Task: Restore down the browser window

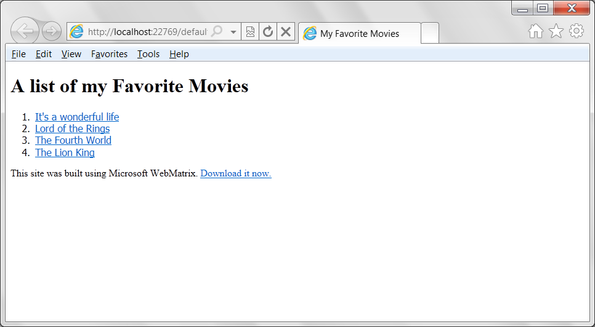Action: click(x=543, y=9)
